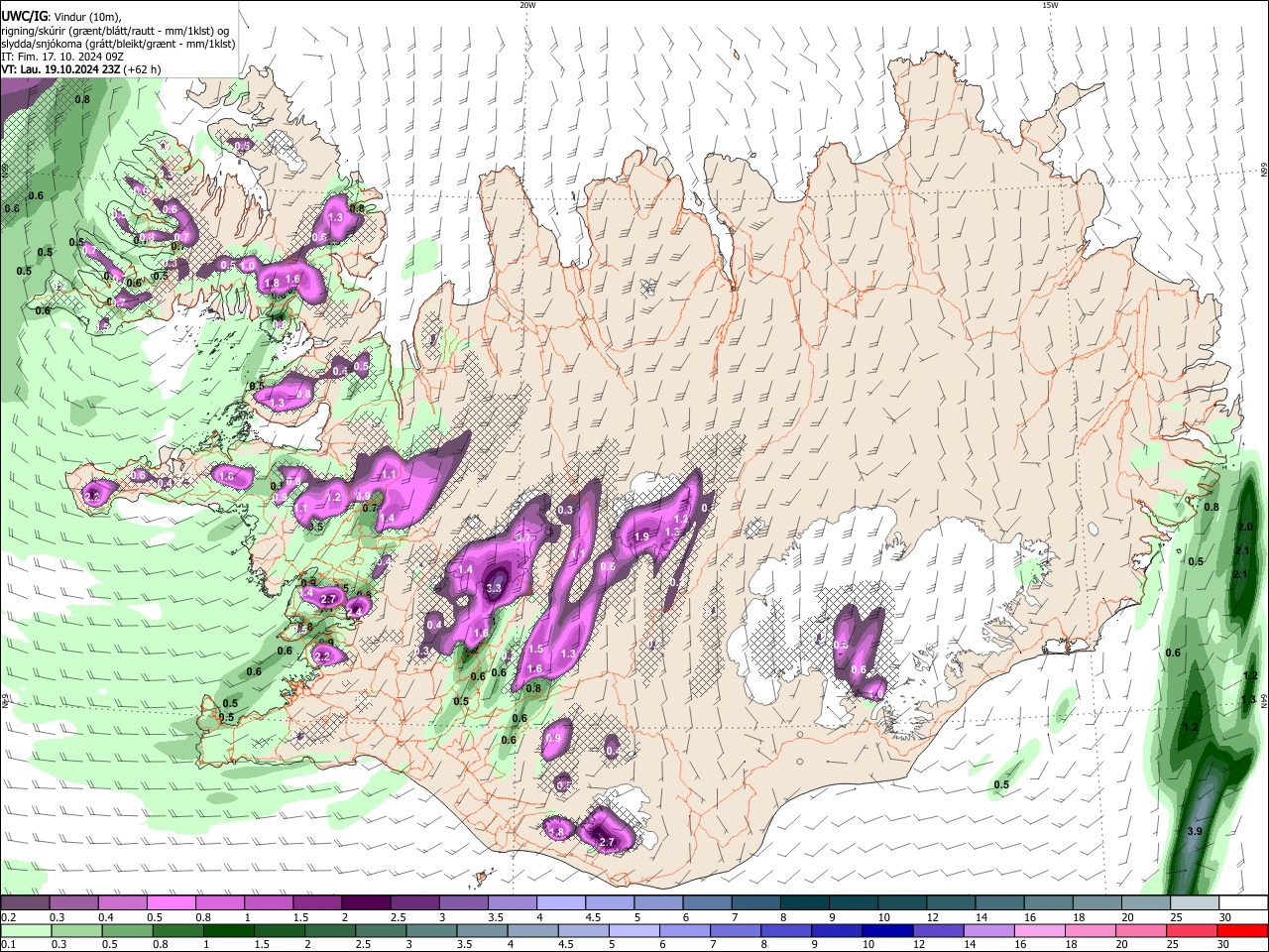Click the violet 12 swatch in lower legend

coord(938,930)
